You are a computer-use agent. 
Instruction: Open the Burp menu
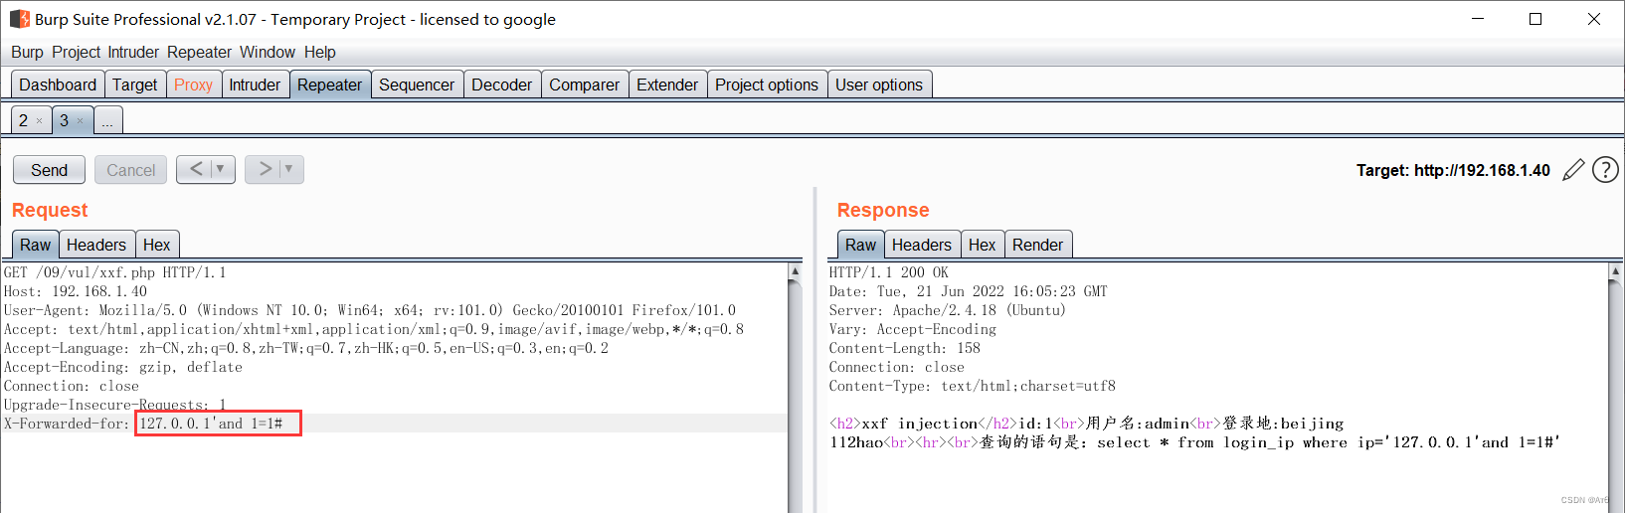(27, 52)
